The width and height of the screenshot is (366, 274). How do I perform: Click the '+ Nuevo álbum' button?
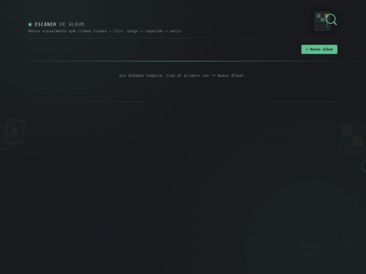point(319,49)
